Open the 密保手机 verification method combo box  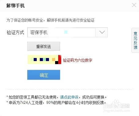pos(67,32)
